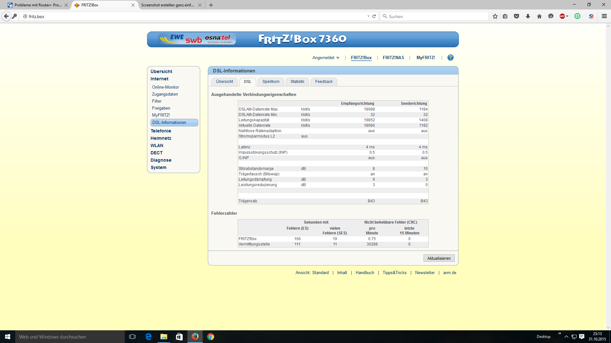Expand the Angemeldet dropdown
This screenshot has width=611, height=343.
326,57
